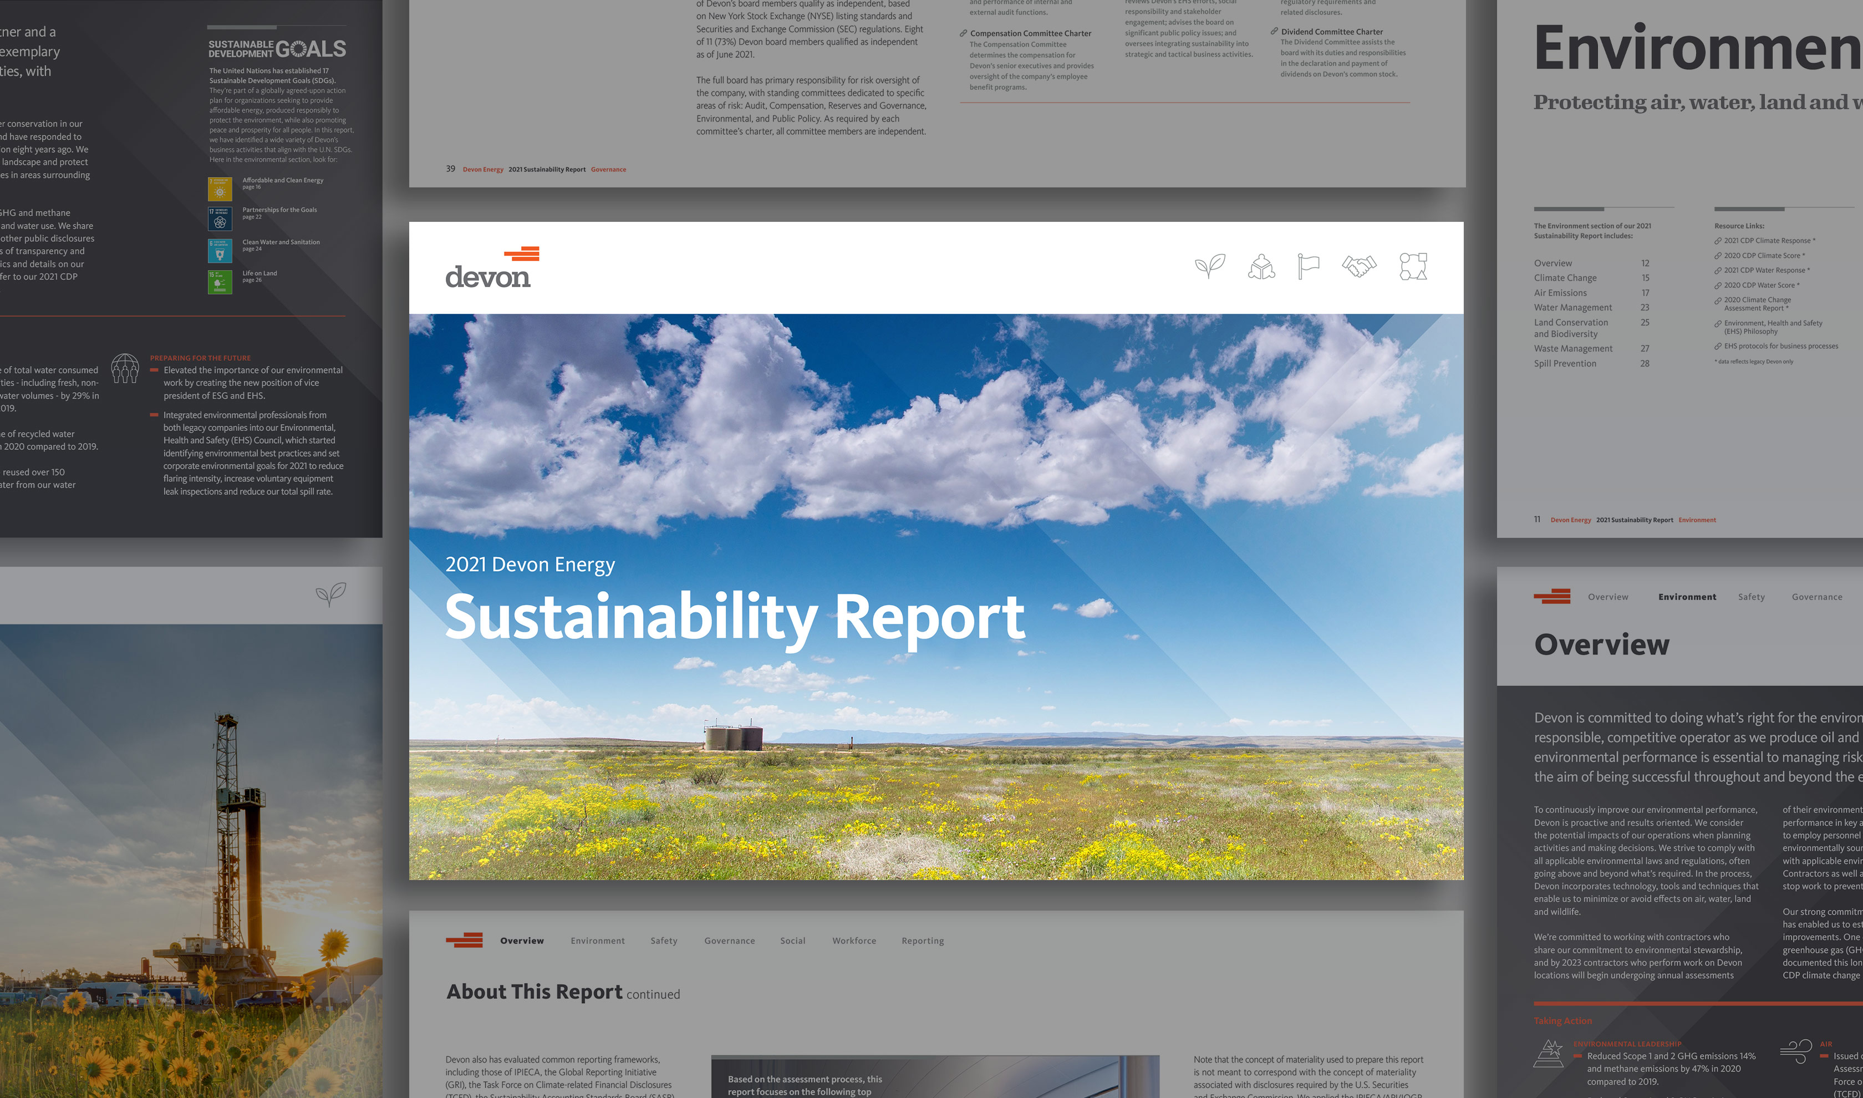This screenshot has height=1098, width=1863.
Task: Select the Overview tab on the Environment Overview page
Action: pos(1608,596)
